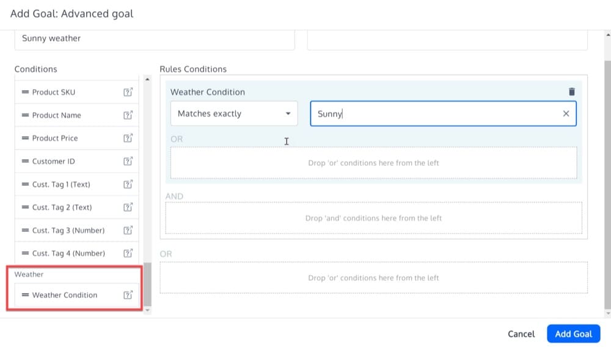611x347 pixels.
Task: Open help icon next to Product SKU
Action: [128, 92]
